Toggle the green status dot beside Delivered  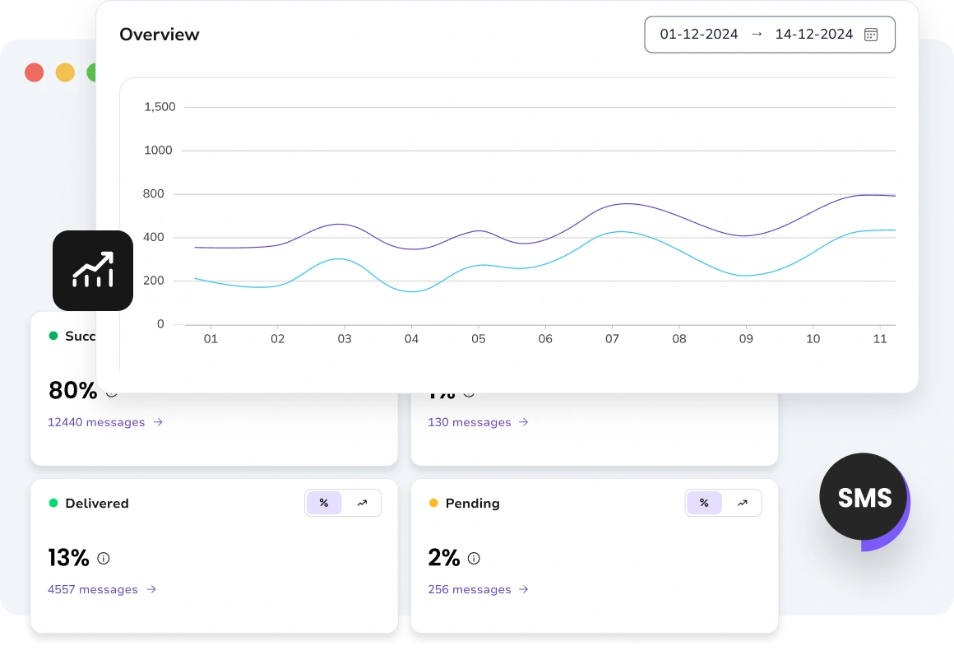pos(53,504)
